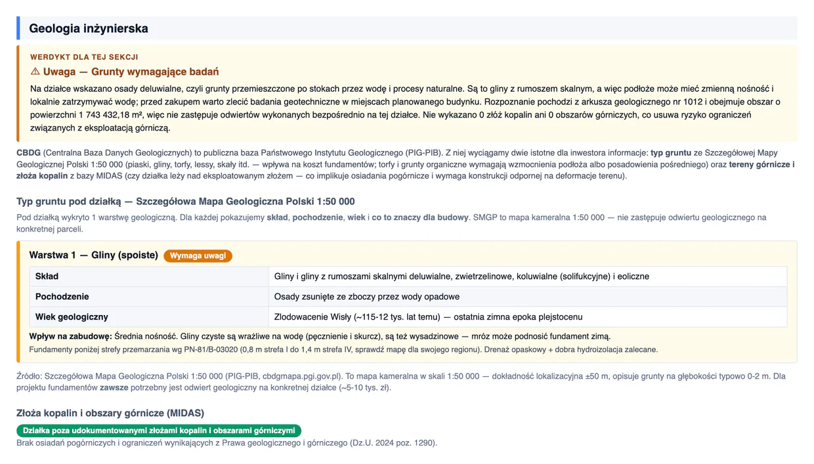Click the 'Gliny i gliny z rumoszami' value cell

point(528,276)
